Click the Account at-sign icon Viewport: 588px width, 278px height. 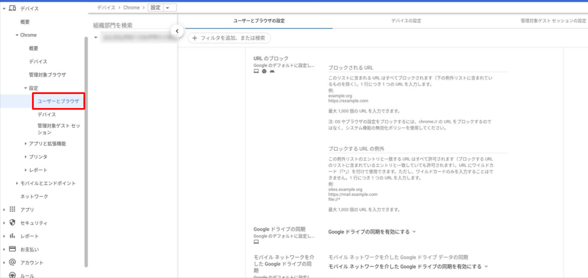[x=12, y=262]
